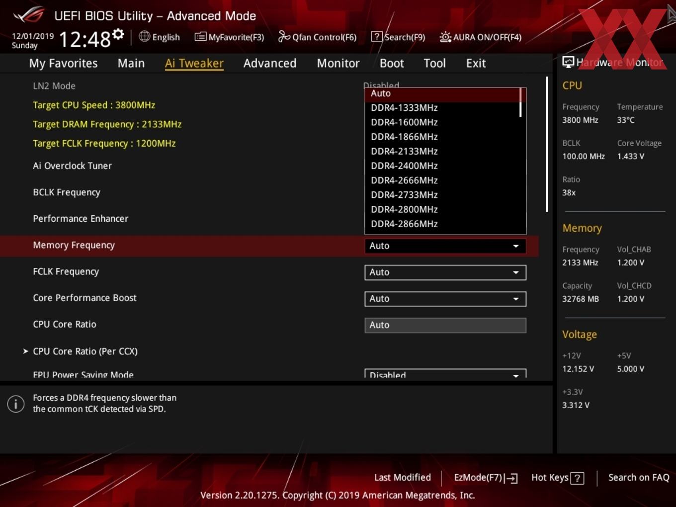Click Last Modified link
Viewport: 676px width, 507px height.
[403, 478]
